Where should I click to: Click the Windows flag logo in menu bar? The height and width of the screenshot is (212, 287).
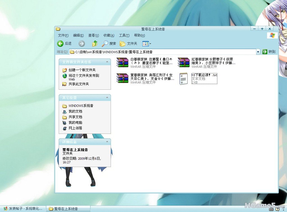272,35
